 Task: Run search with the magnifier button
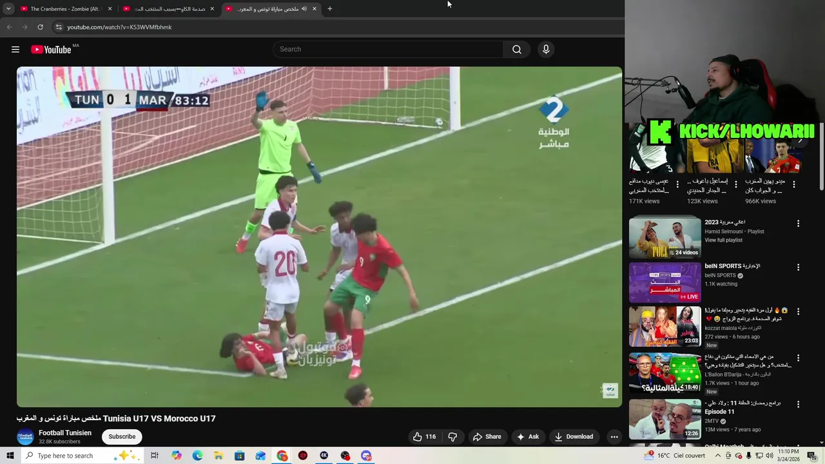click(x=517, y=50)
